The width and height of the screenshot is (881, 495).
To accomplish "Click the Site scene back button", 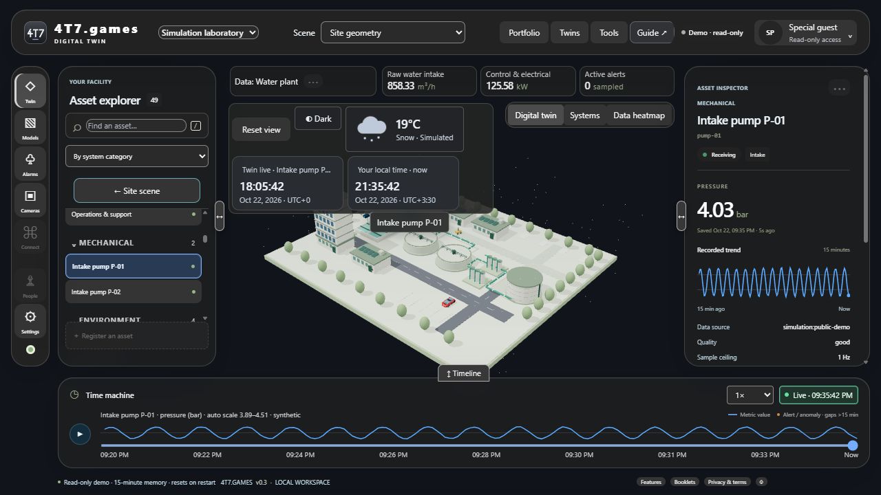I will coord(137,190).
